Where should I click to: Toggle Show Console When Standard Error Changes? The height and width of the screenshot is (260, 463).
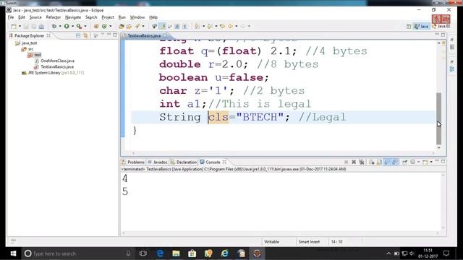point(395,162)
